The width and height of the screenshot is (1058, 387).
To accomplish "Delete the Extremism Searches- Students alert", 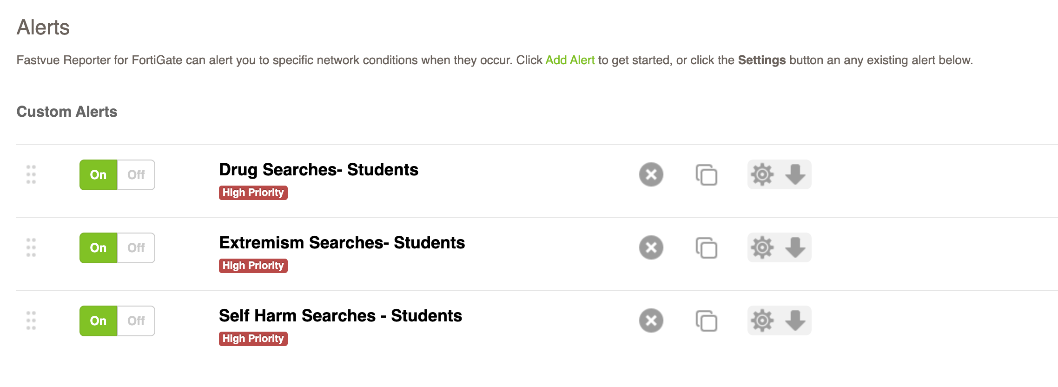I will click(651, 247).
